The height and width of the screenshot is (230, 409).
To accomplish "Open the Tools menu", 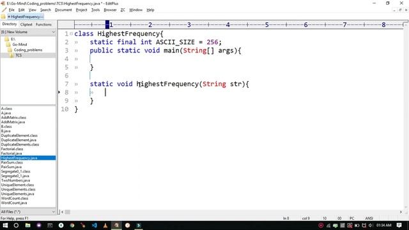I will point(95,10).
